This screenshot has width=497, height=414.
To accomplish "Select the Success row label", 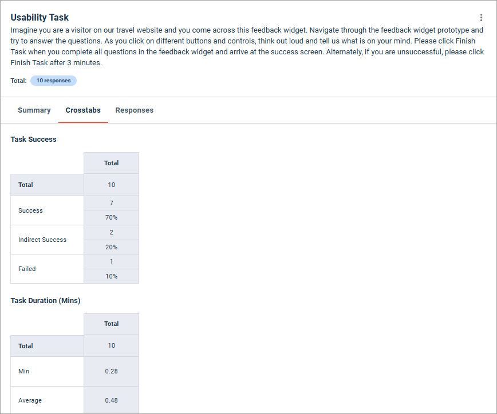I will pyautogui.click(x=30, y=210).
